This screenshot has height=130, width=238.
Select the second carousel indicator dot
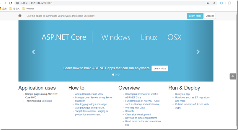pyautogui.click(x=116, y=74)
